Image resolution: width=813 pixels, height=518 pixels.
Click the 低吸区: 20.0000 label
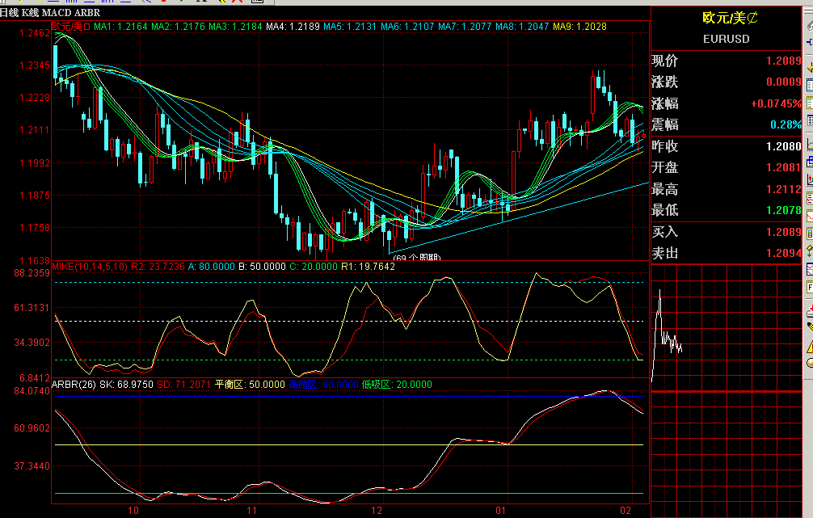pos(397,385)
